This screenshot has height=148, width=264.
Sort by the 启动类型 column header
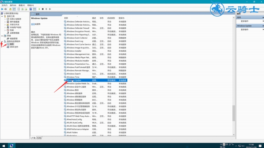[111, 18]
